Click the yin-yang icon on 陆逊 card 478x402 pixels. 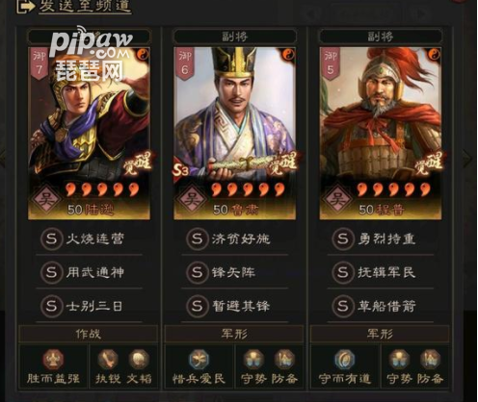pyautogui.click(x=143, y=55)
